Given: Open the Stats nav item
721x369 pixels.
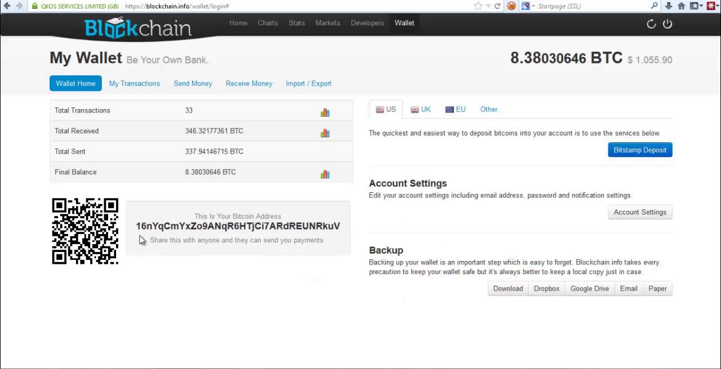Looking at the screenshot, I should (x=297, y=23).
